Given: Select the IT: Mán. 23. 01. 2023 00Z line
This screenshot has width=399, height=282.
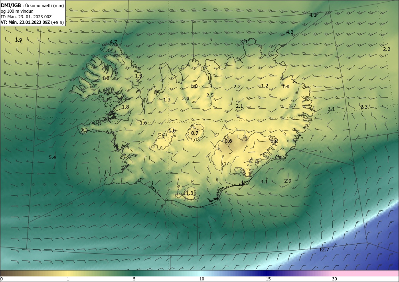Looking at the screenshot, I should pyautogui.click(x=26, y=17).
